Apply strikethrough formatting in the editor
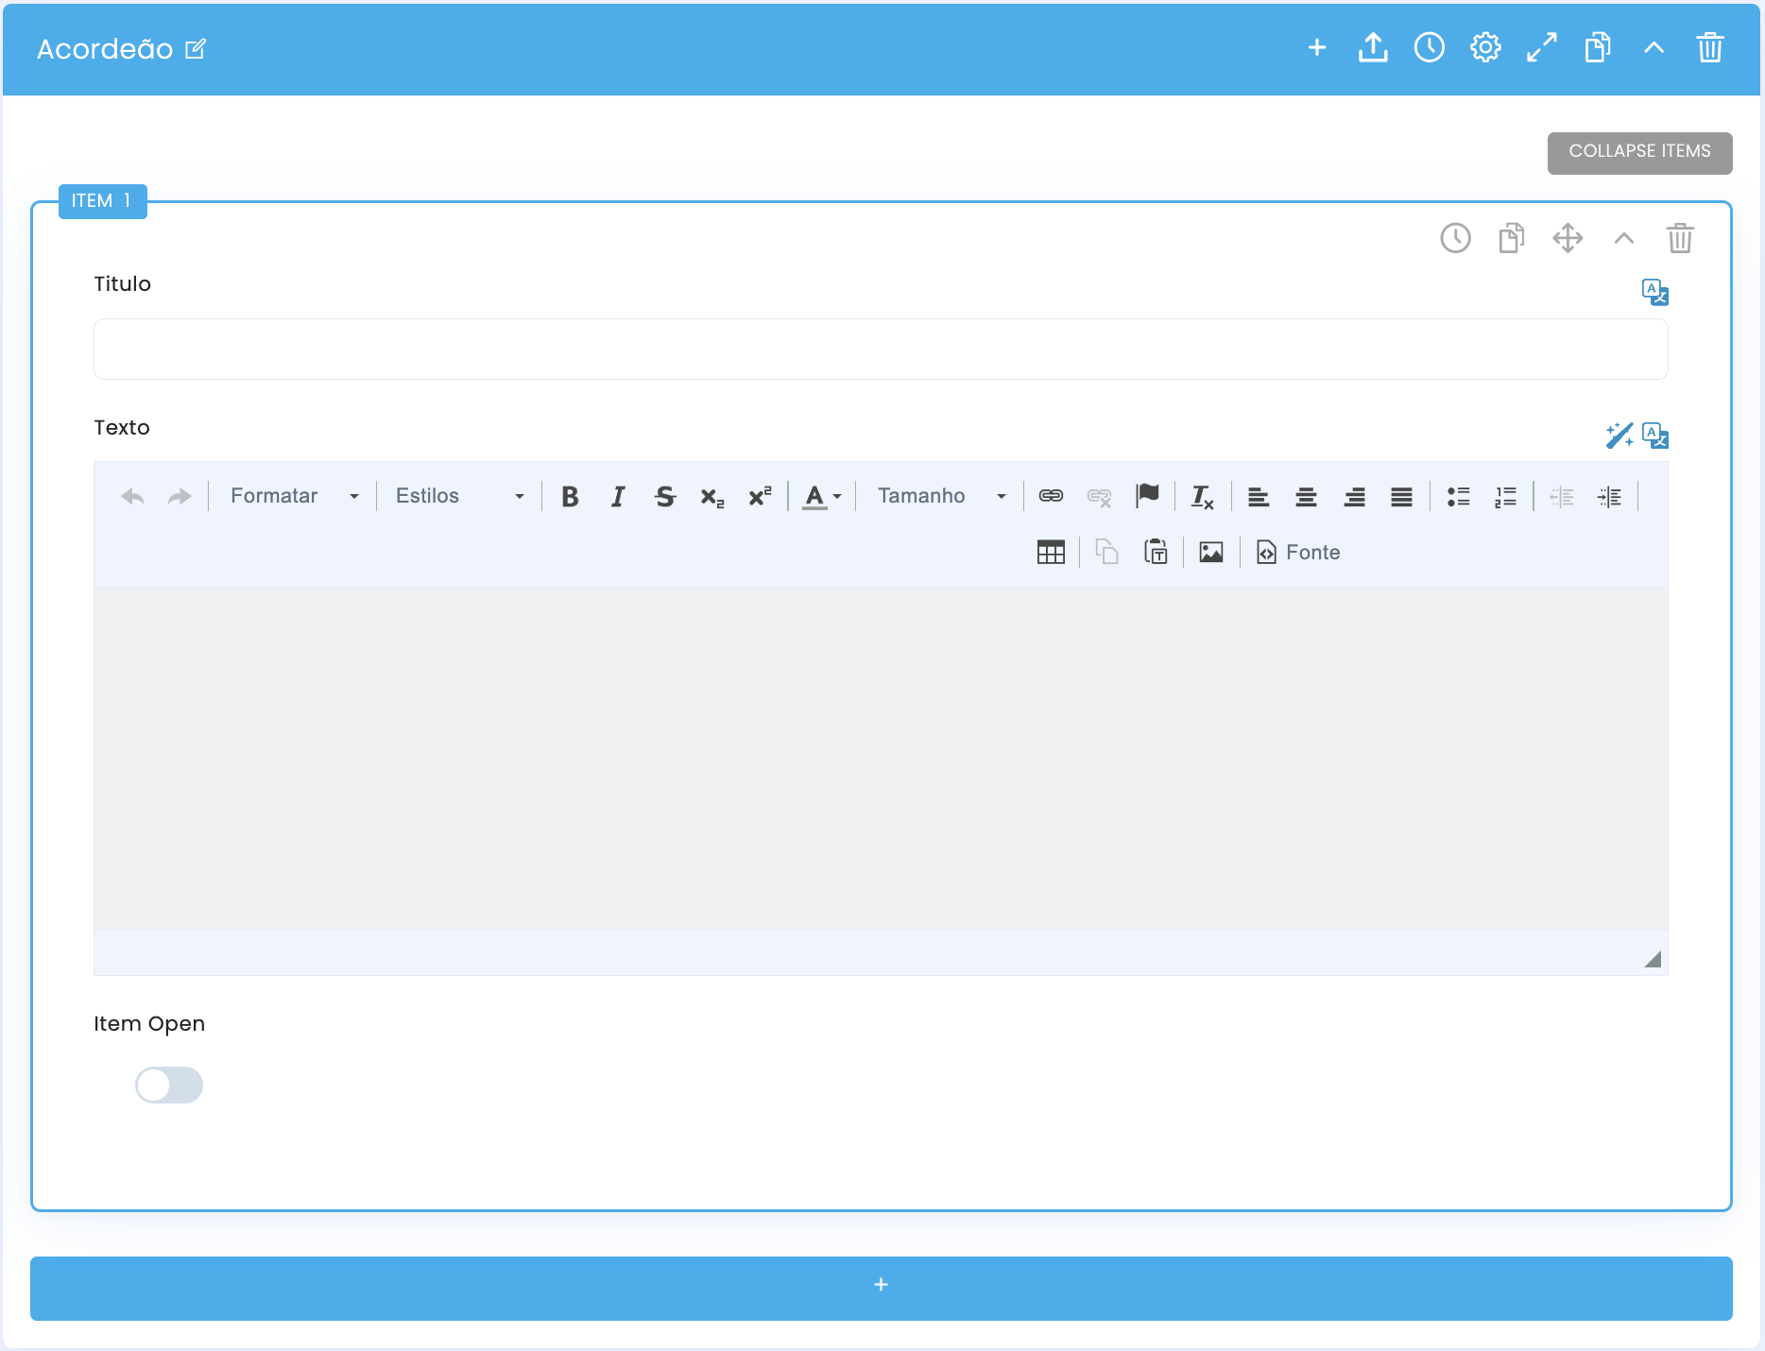Screen dimensions: 1765x1351 coord(665,497)
